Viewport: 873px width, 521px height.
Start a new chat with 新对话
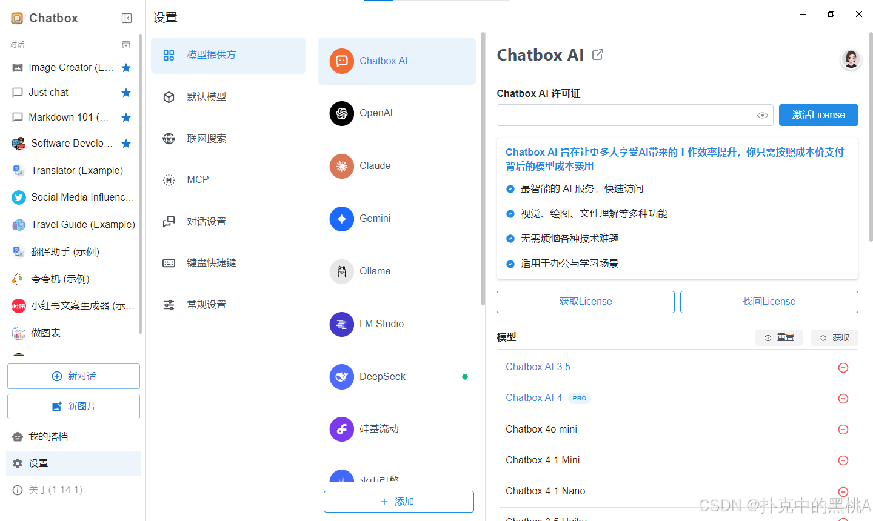pyautogui.click(x=73, y=376)
